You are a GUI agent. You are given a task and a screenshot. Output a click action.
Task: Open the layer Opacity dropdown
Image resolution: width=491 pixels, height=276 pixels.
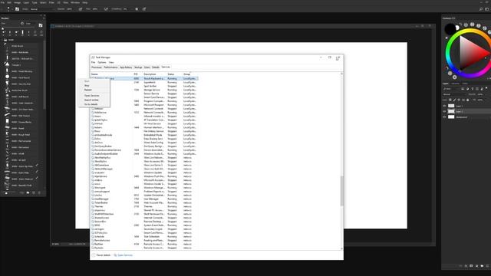coord(480,94)
